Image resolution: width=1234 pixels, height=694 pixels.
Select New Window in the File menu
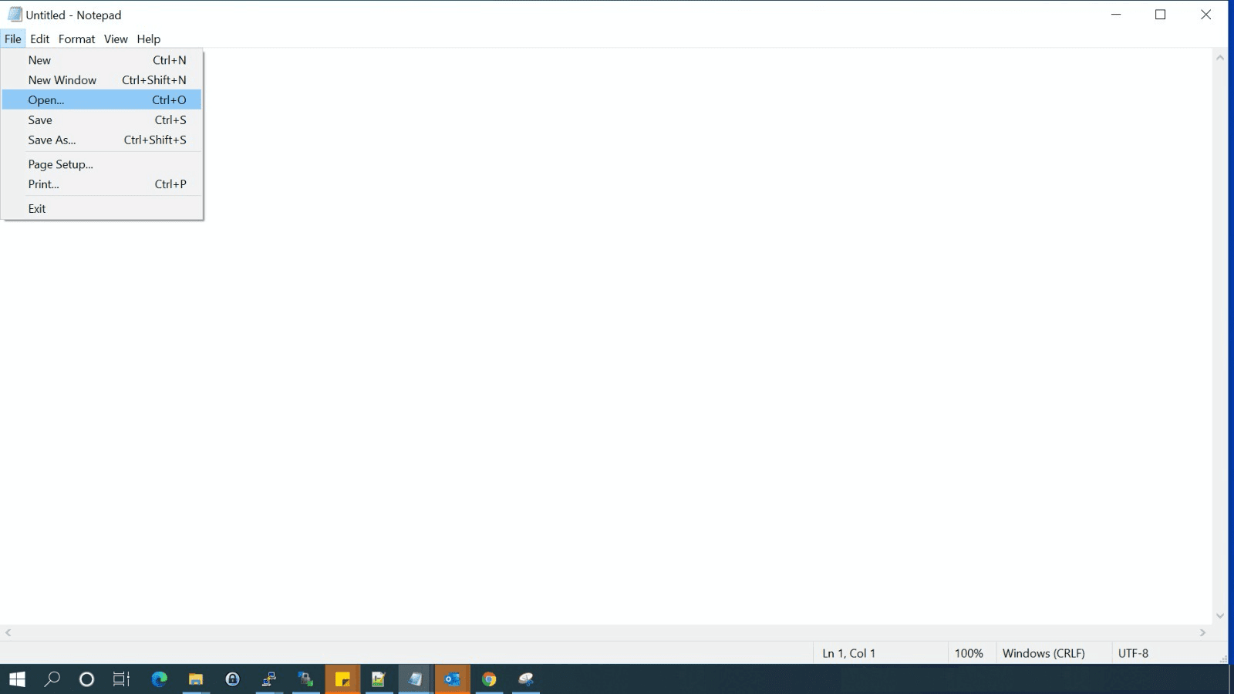click(62, 79)
